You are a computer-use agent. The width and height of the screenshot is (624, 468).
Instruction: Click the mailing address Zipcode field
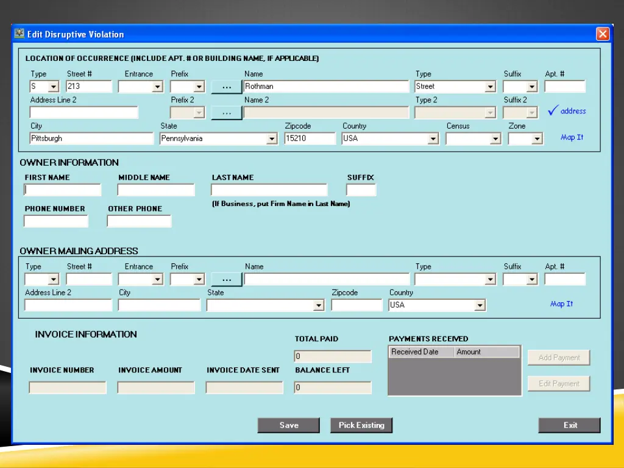[x=356, y=305]
